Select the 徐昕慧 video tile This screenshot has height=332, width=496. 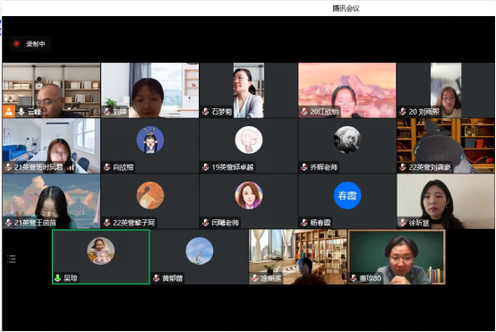(x=445, y=201)
